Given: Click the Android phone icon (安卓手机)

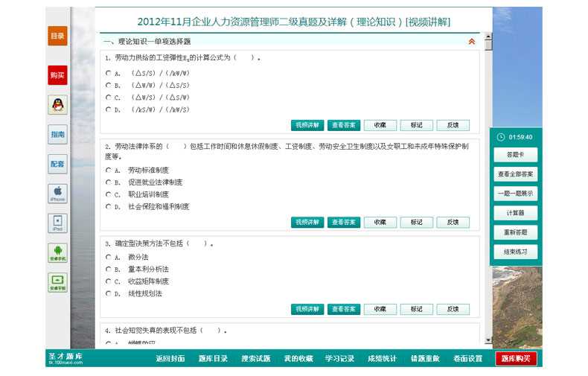Looking at the screenshot, I should pos(57,252).
